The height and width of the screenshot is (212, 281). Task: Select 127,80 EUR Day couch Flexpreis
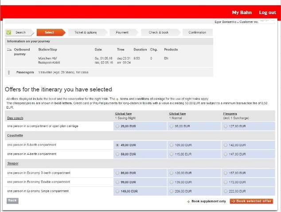pyautogui.click(x=226, y=126)
